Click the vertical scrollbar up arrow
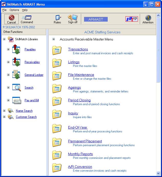Image resolution: width=162 pixels, height=177 pixels. [x=158, y=15]
